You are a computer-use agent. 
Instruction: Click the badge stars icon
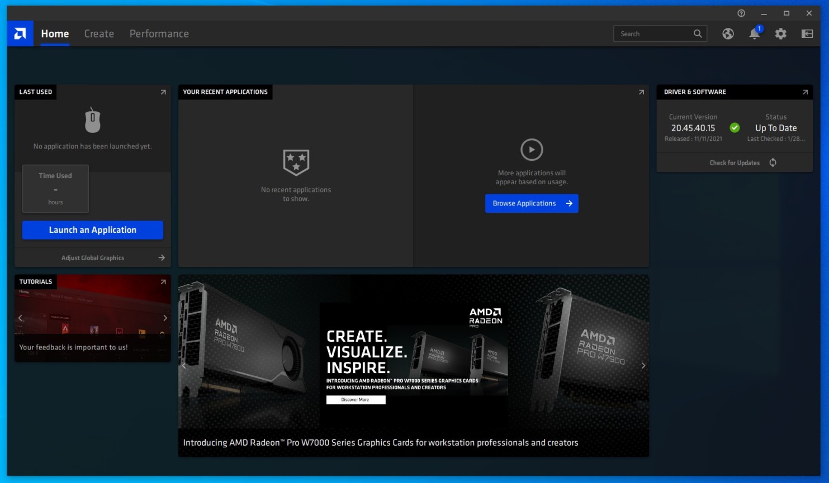tap(296, 162)
